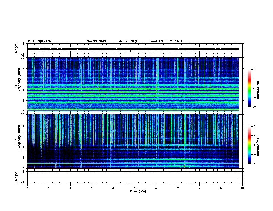Click the ch.2 spectrogram plot

pos(133,141)
